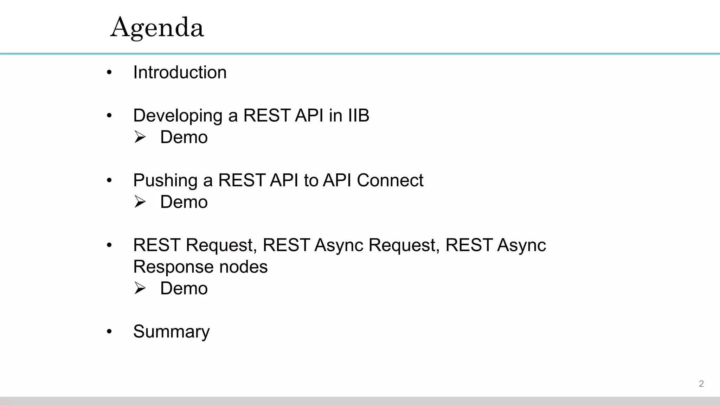Click the arrow bullet under Developing a REST API
This screenshot has height=405, width=720.
140,137
